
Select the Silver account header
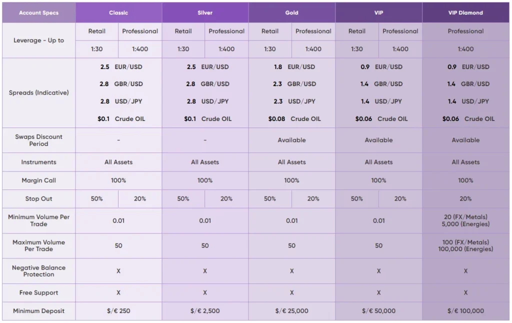[205, 12]
